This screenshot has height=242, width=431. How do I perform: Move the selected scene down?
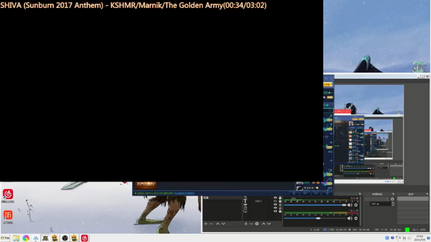224,224
